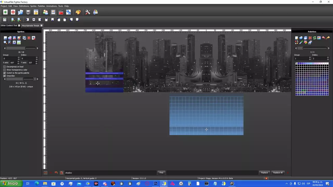The width and height of the screenshot is (333, 187).
Task: Open the palette editor painter's palette icon
Action: point(78,12)
